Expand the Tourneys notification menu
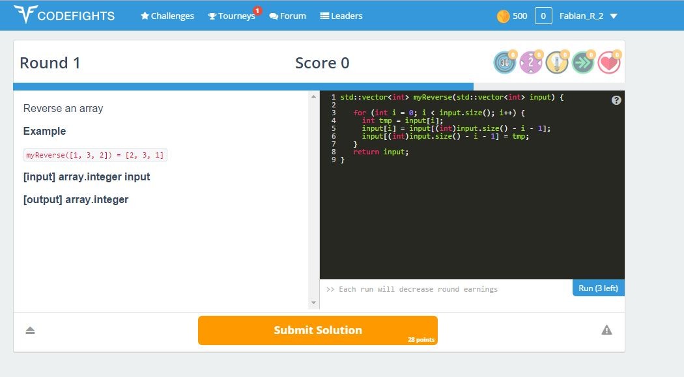Screen dimensions: 684x377 tap(231, 16)
